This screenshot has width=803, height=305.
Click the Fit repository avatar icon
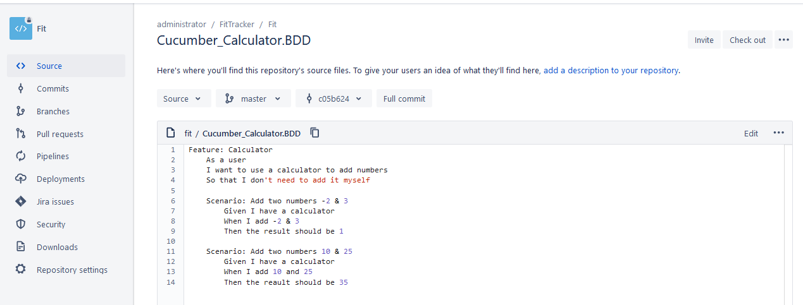pos(20,28)
